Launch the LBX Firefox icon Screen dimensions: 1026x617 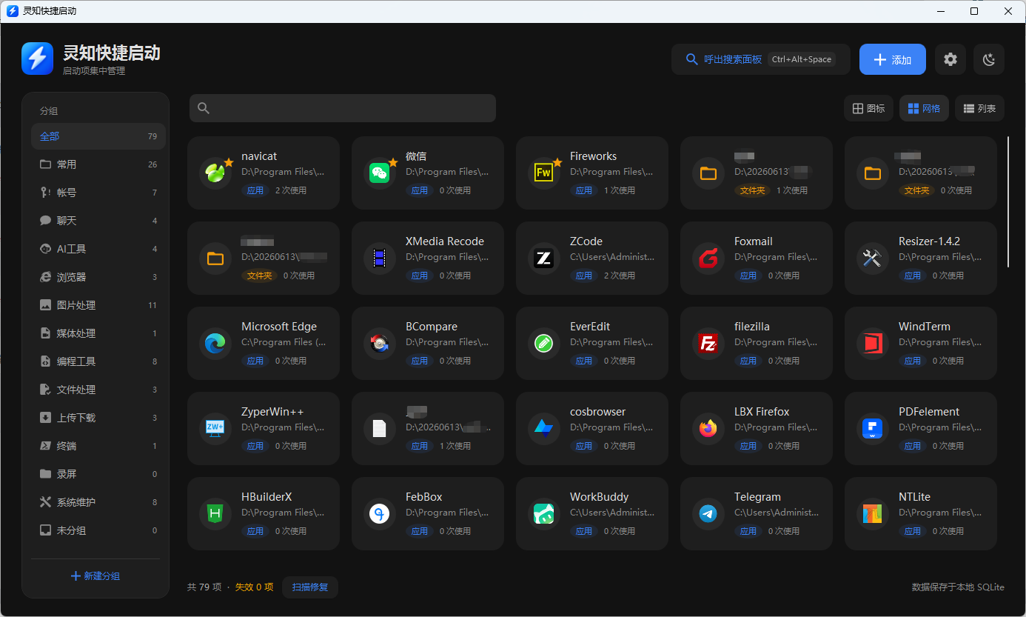(708, 429)
